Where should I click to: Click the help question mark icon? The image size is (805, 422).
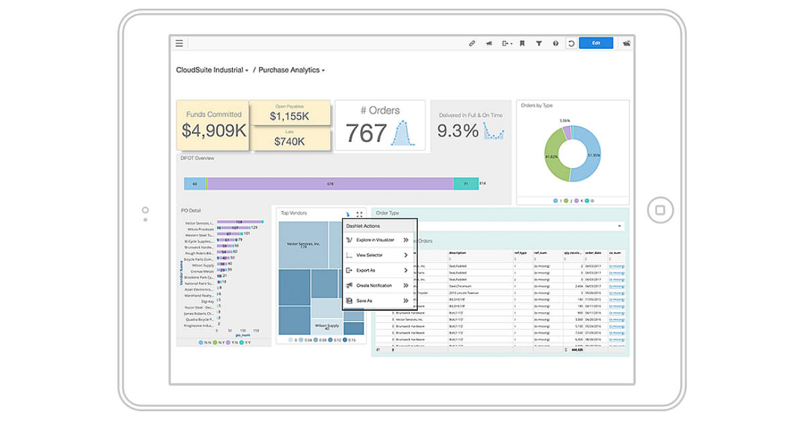click(x=555, y=42)
